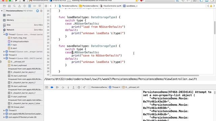
Task: Select PersistenceDemo process in debug bar
Action: click(98, 87)
